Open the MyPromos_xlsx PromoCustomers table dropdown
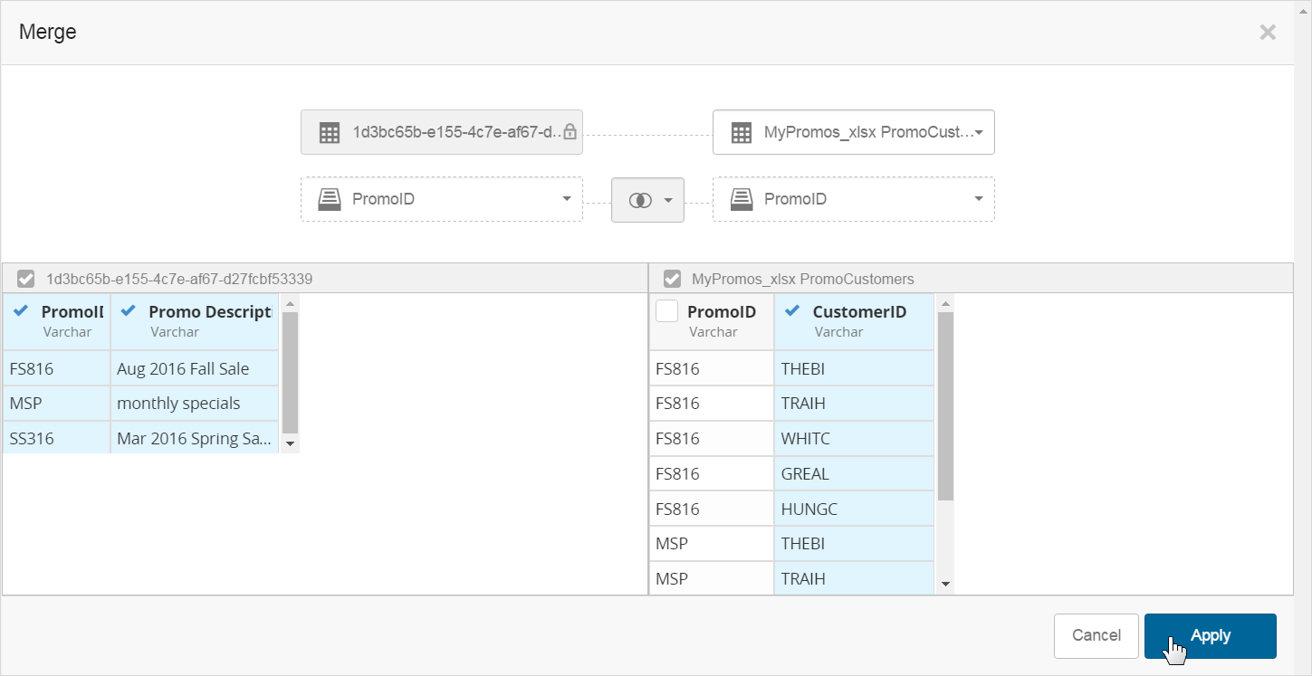The width and height of the screenshot is (1312, 676). tap(979, 133)
